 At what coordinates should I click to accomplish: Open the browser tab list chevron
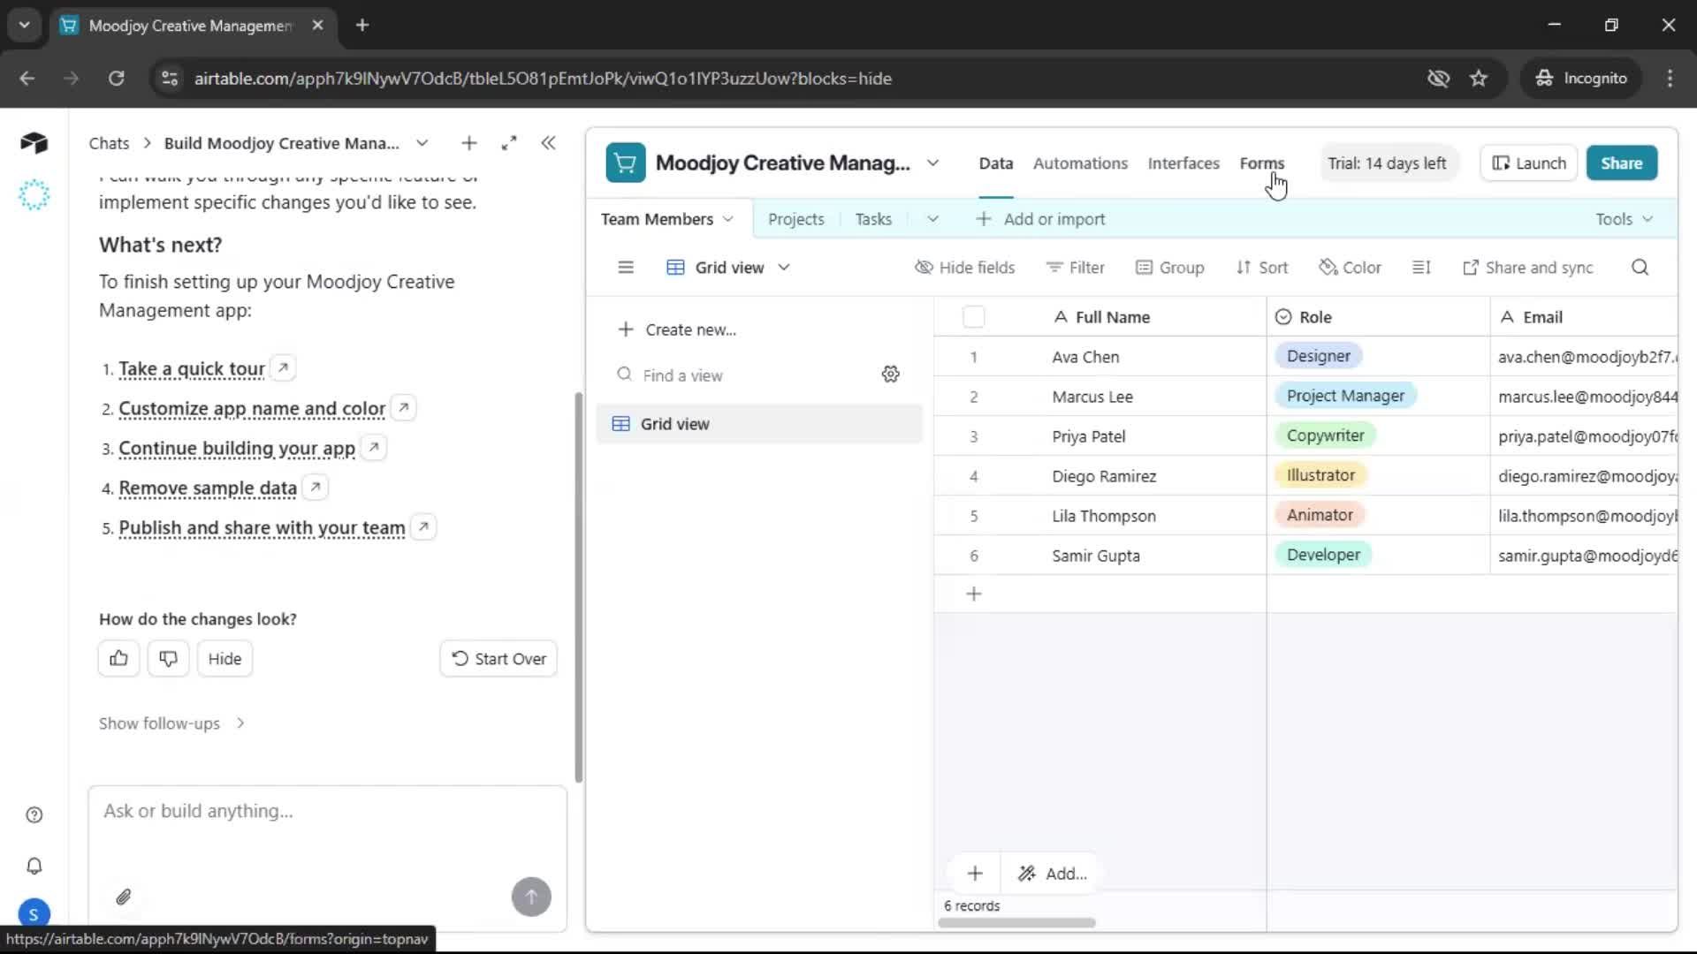point(24,26)
